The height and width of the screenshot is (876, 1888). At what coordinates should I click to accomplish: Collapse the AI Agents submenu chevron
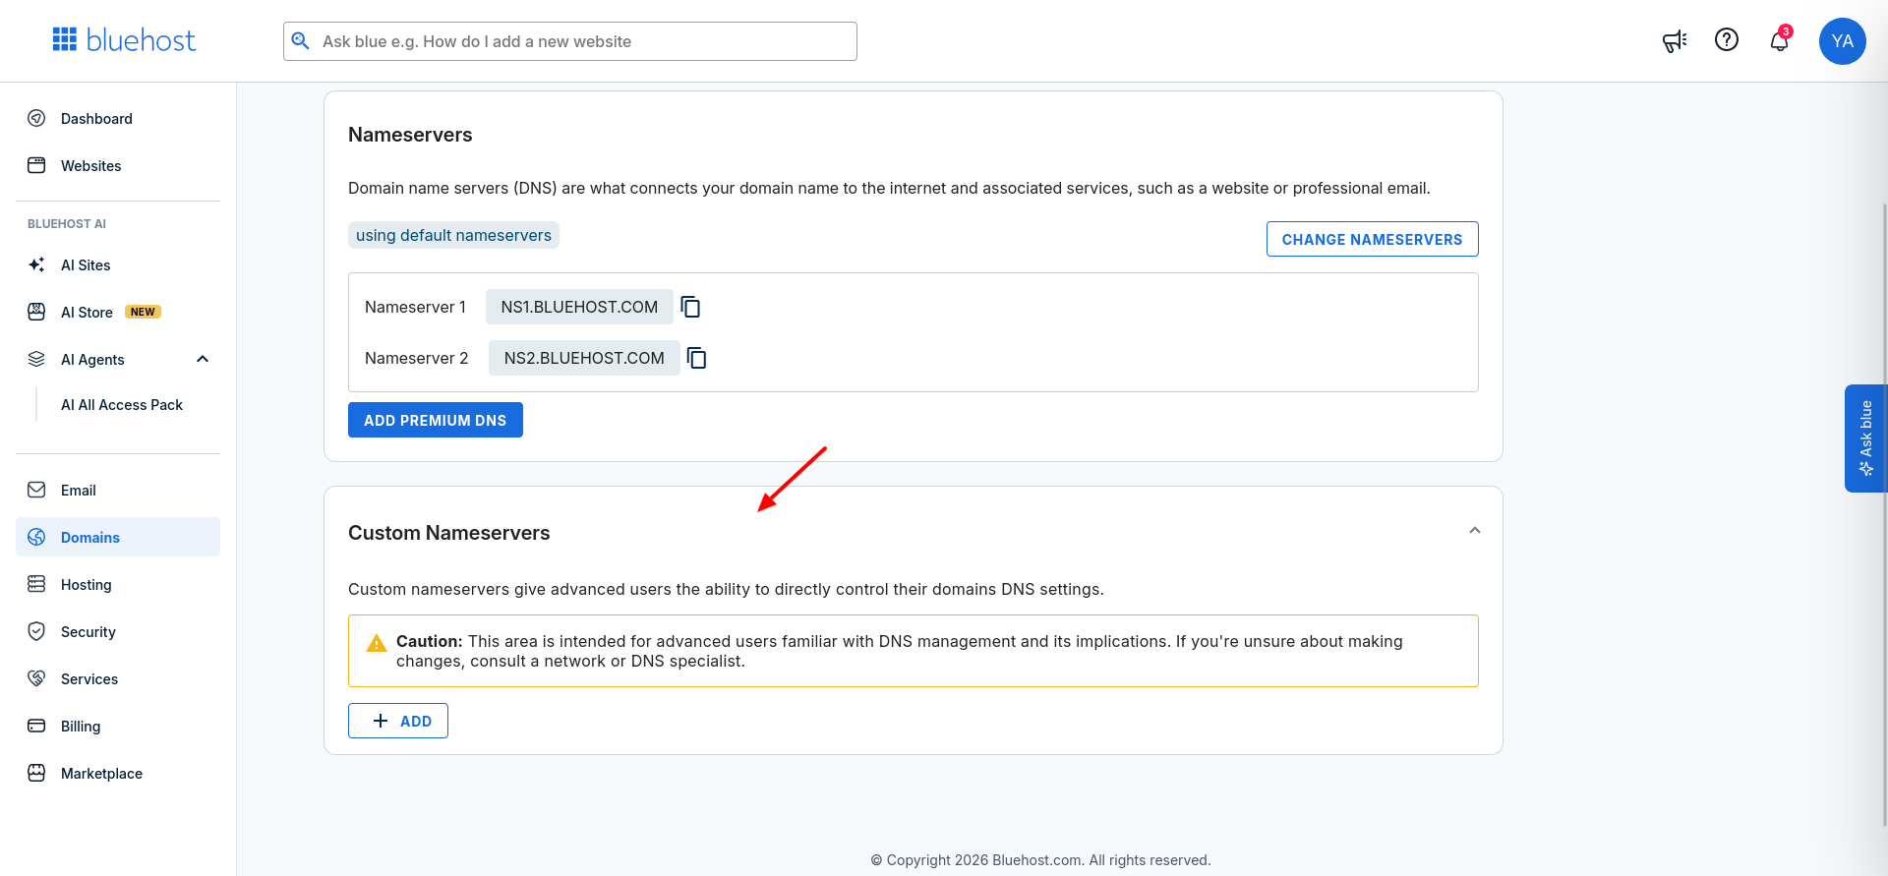(x=203, y=359)
